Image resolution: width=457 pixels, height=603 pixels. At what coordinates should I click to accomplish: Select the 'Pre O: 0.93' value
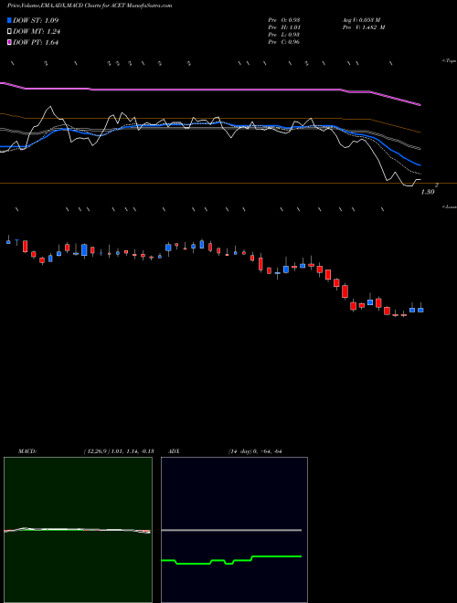click(284, 20)
